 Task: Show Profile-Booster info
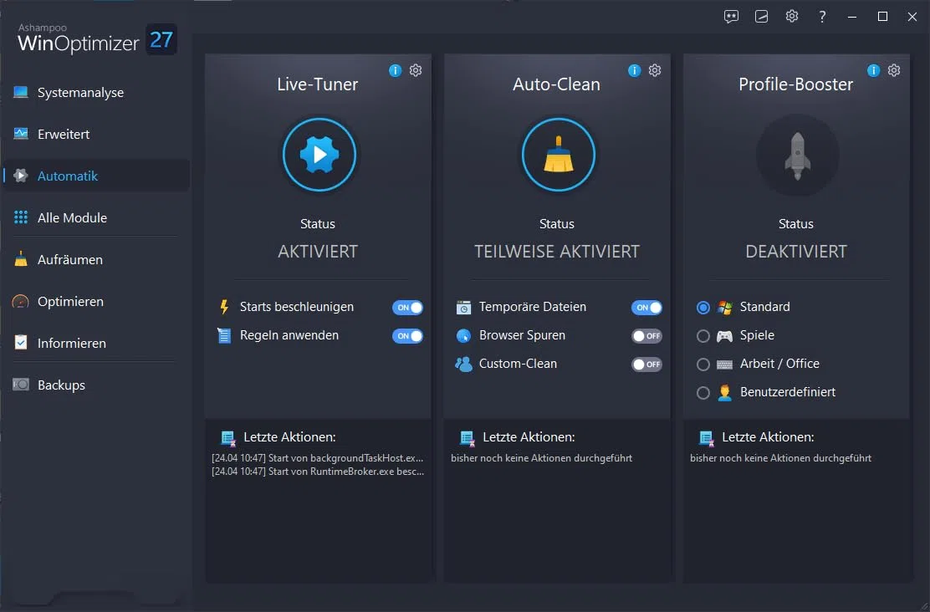(873, 70)
